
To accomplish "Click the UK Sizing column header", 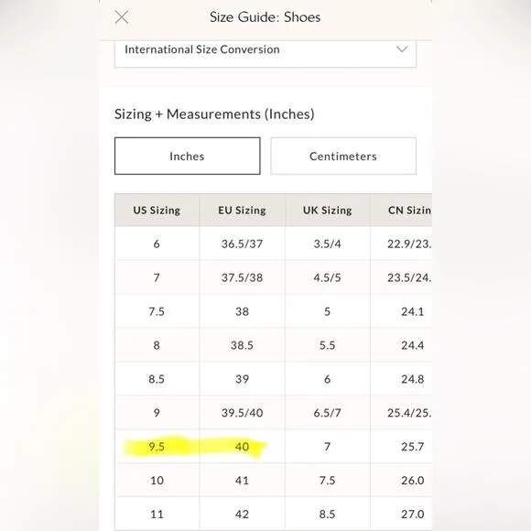I will (x=328, y=211).
